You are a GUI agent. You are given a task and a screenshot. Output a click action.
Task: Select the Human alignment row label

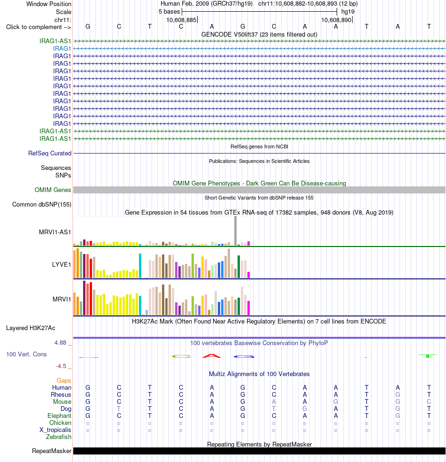coord(62,388)
